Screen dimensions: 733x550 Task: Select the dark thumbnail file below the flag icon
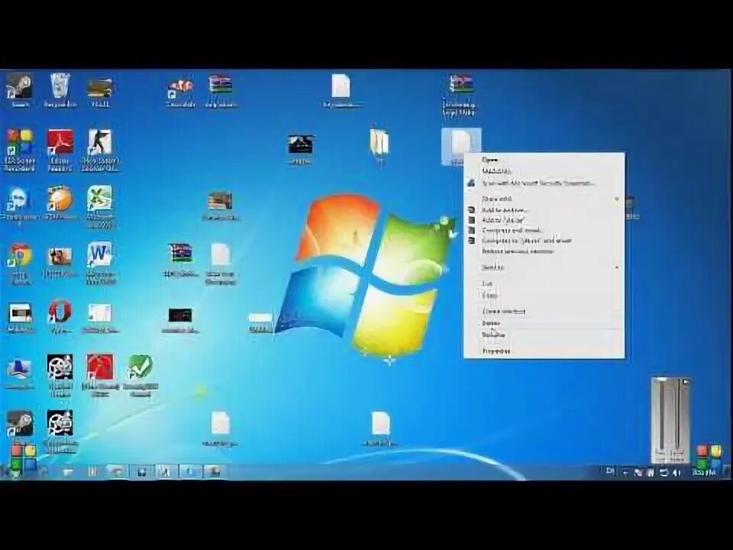pos(180,319)
